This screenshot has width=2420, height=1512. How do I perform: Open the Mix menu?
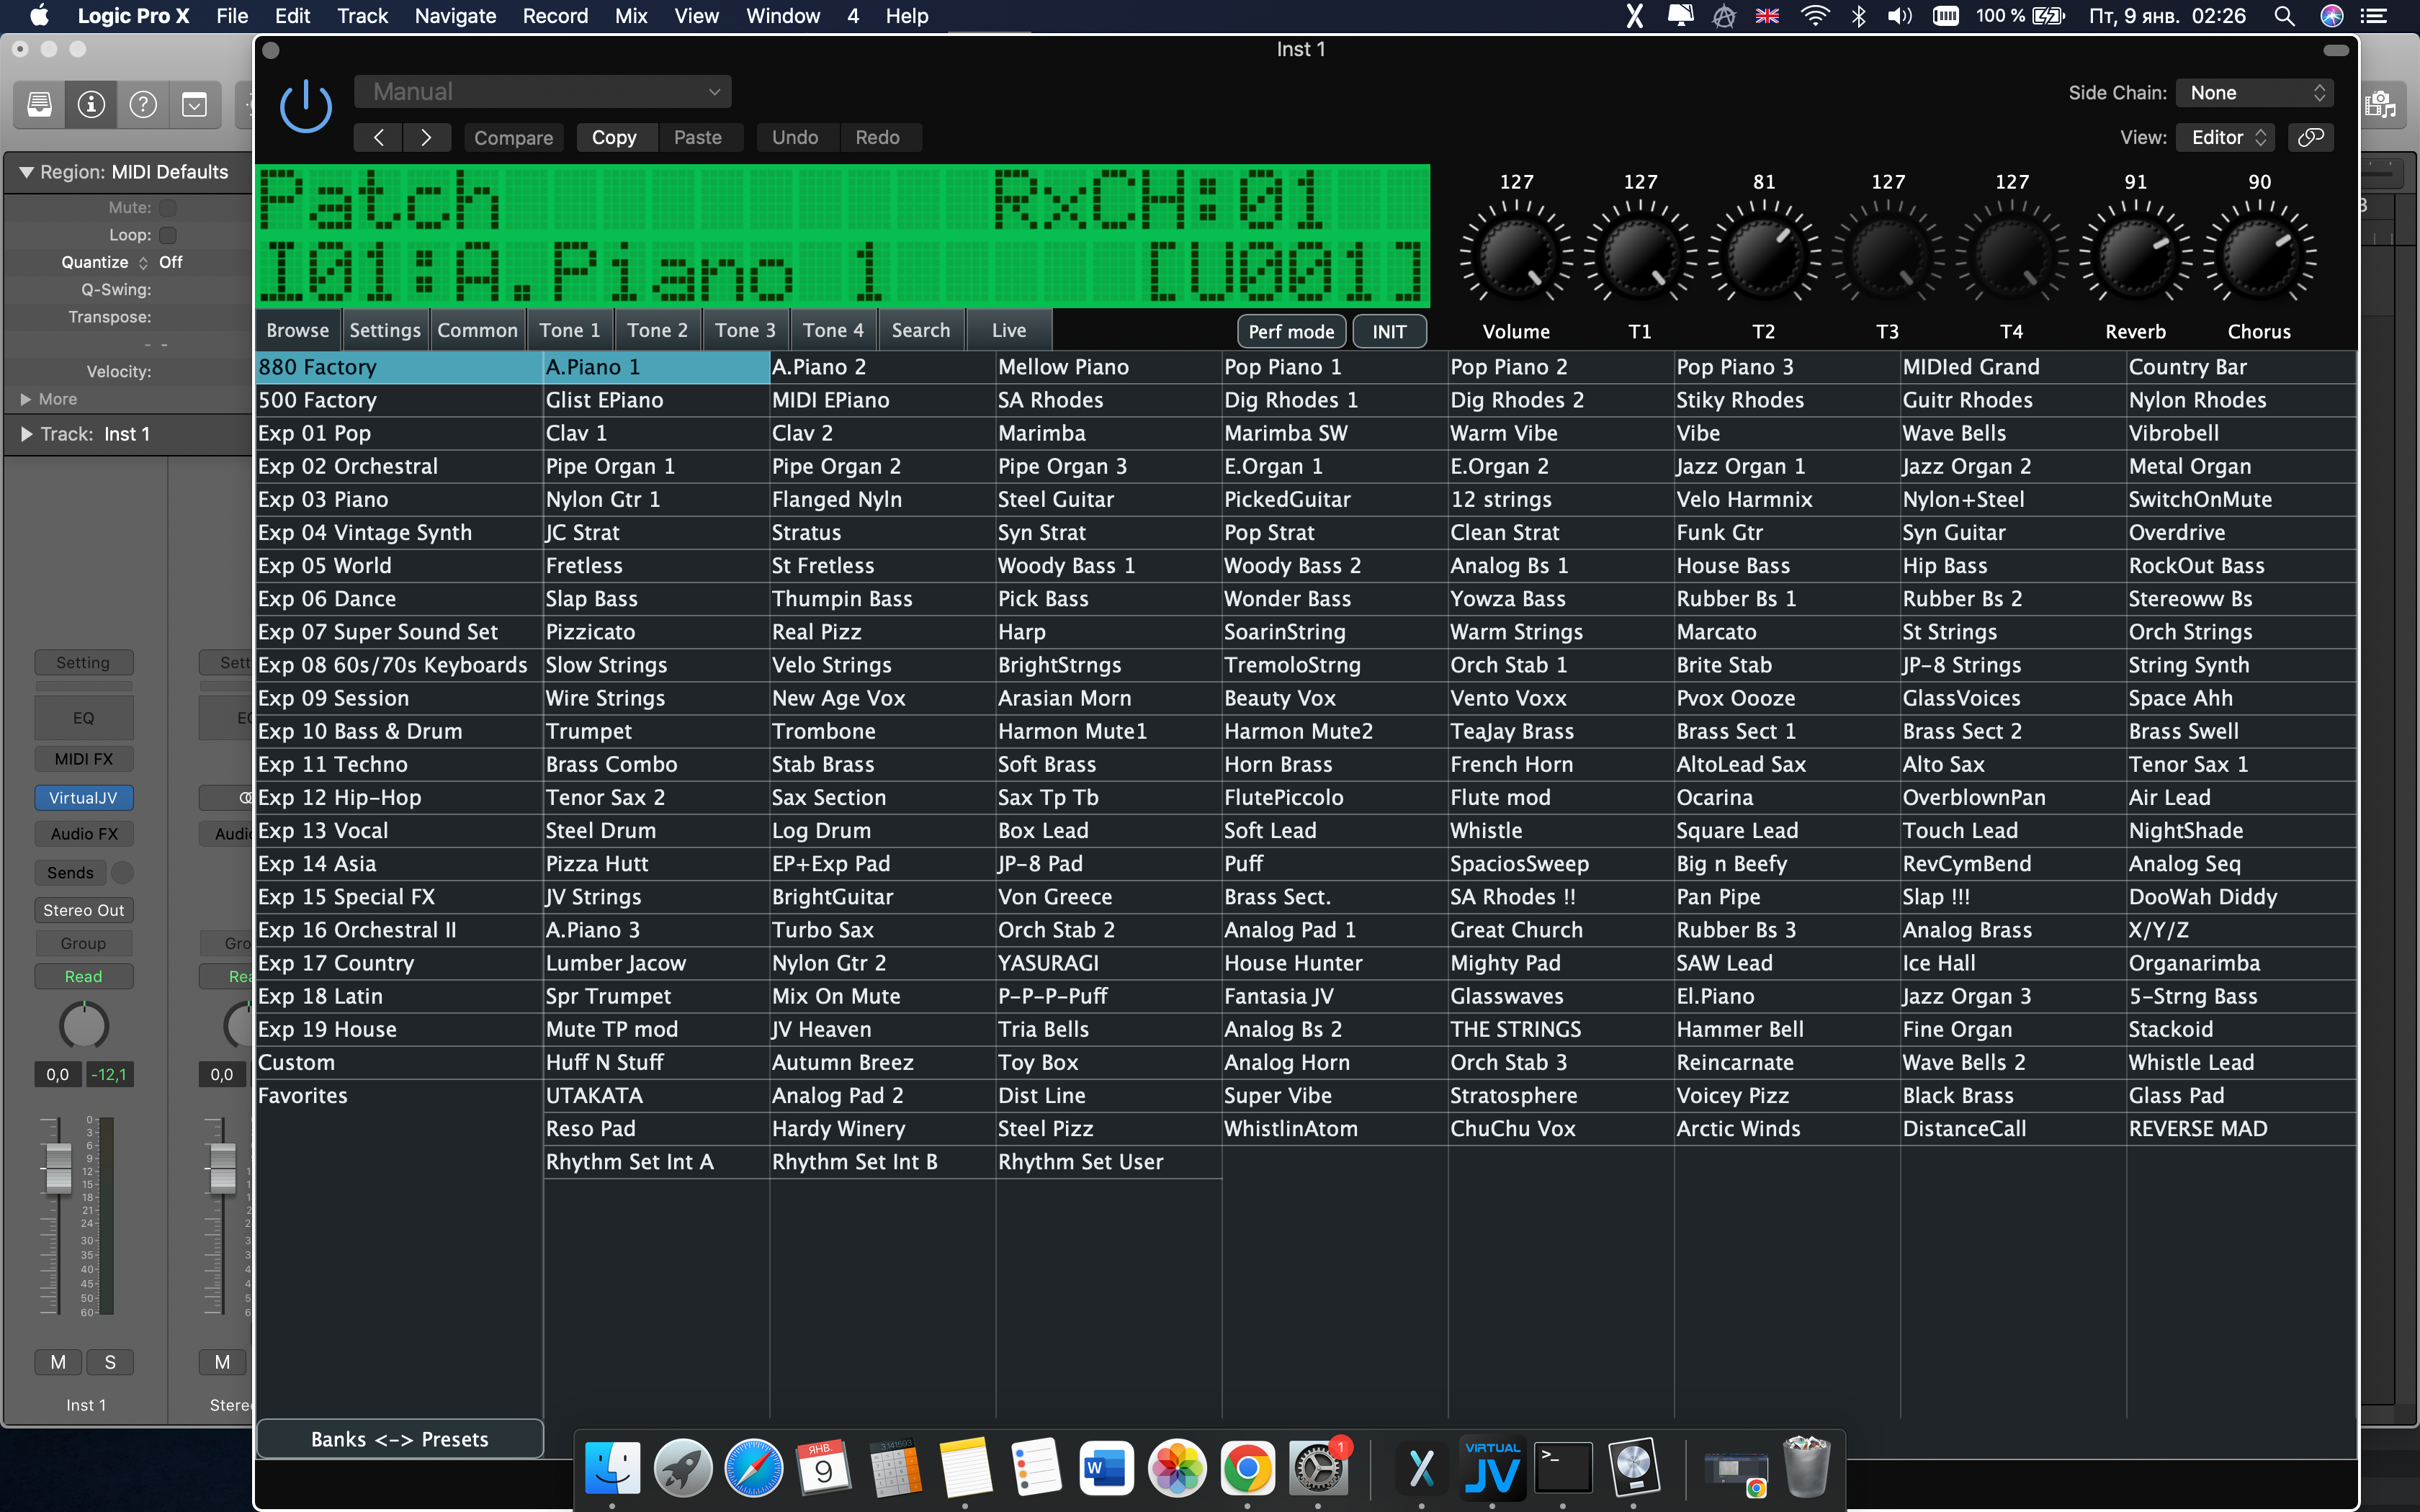(x=630, y=16)
